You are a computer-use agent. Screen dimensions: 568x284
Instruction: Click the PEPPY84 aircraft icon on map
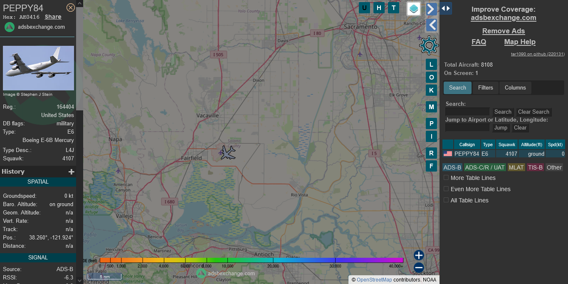click(228, 152)
